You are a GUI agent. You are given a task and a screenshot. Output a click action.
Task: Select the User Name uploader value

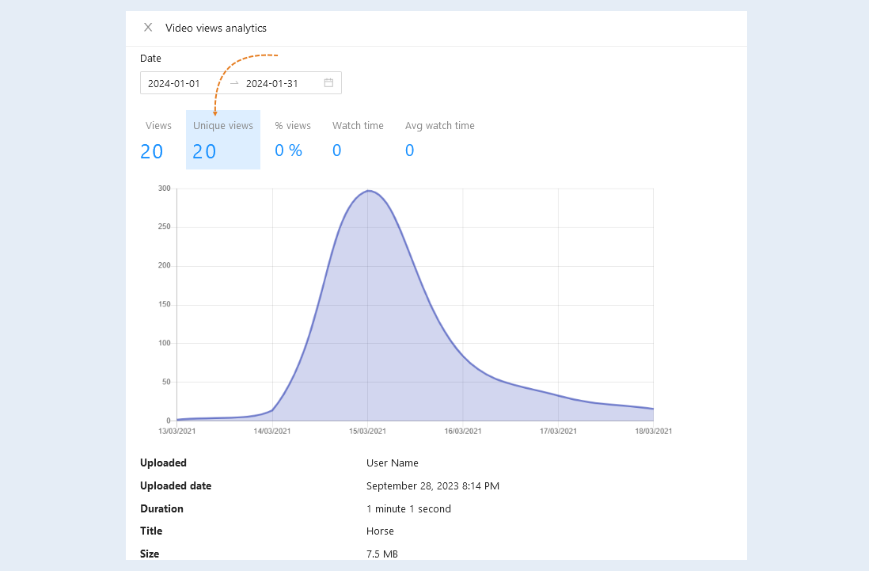pos(393,463)
